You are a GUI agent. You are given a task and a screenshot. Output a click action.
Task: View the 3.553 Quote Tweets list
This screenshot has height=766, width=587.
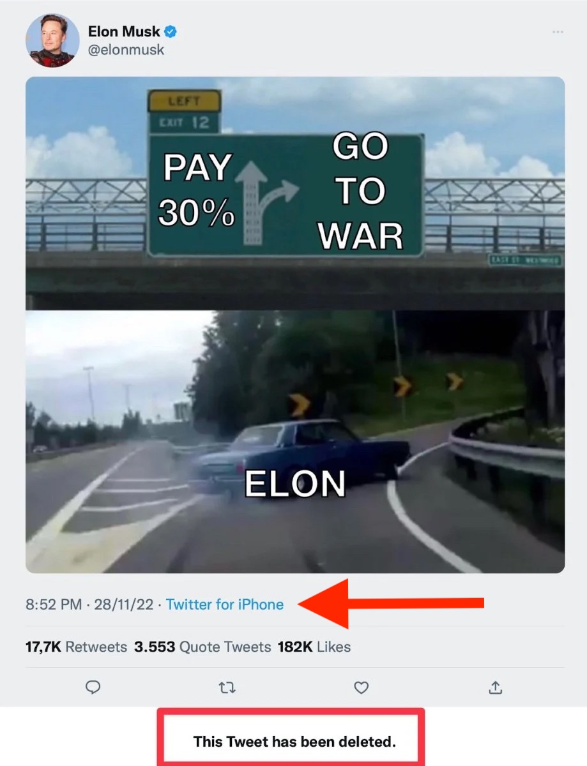[202, 647]
